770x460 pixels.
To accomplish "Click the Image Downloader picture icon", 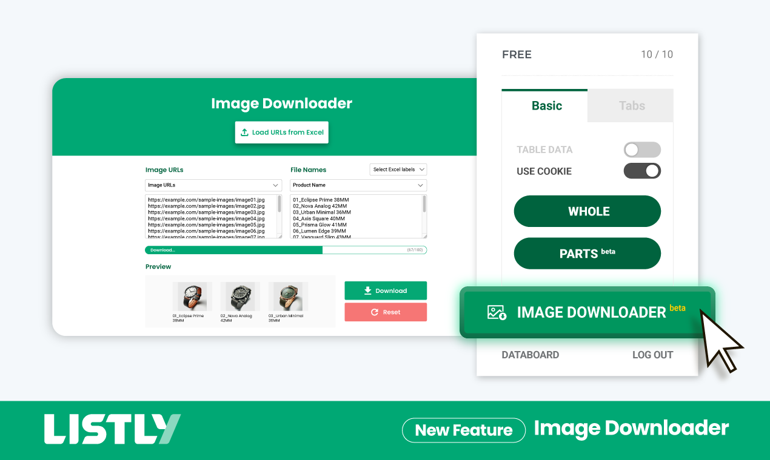I will (497, 312).
